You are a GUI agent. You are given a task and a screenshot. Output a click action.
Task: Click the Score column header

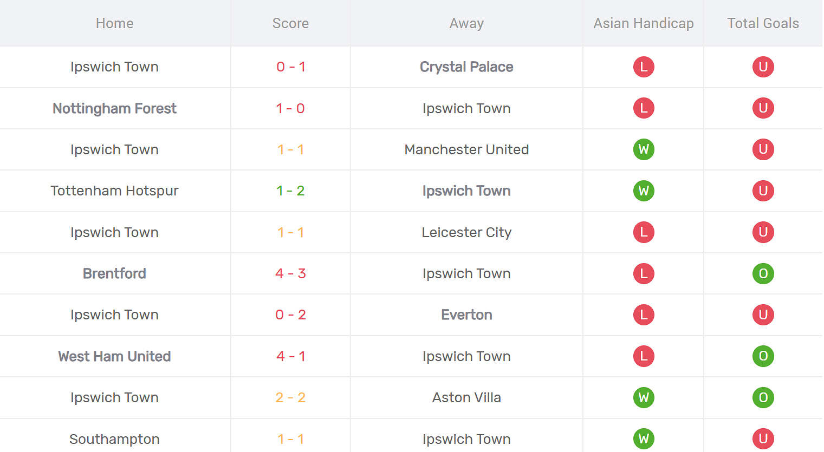290,23
